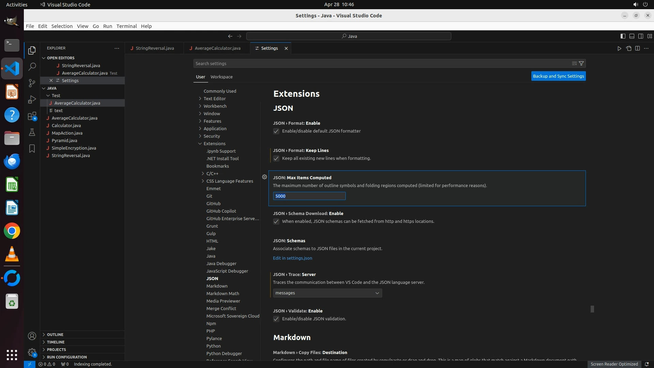
Task: Uncheck JSON Format Enable checkbox
Action: click(276, 131)
